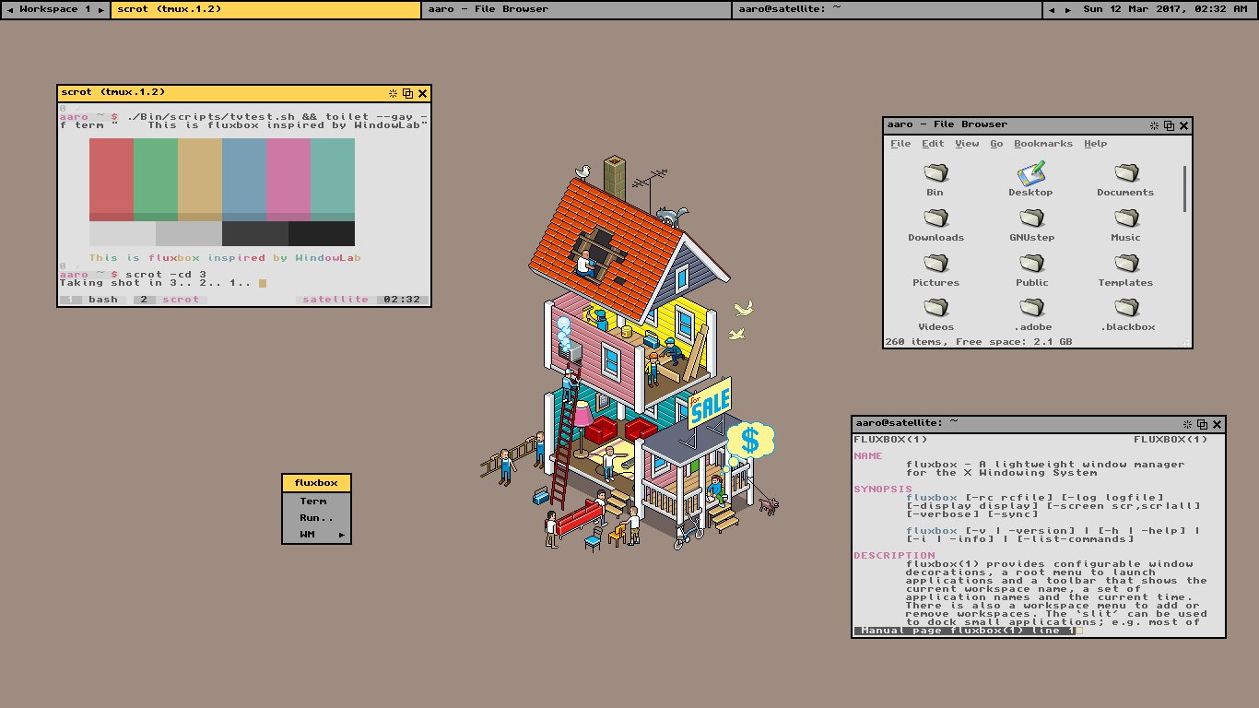This screenshot has height=708, width=1259.
Task: Open the Videos folder icon
Action: [x=935, y=308]
